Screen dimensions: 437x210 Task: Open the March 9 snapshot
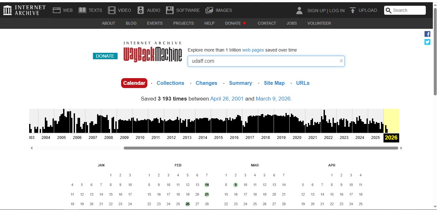tap(235, 185)
